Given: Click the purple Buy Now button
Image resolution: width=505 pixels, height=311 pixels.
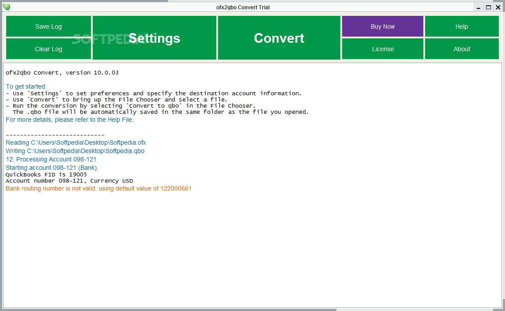Looking at the screenshot, I should coord(383,26).
